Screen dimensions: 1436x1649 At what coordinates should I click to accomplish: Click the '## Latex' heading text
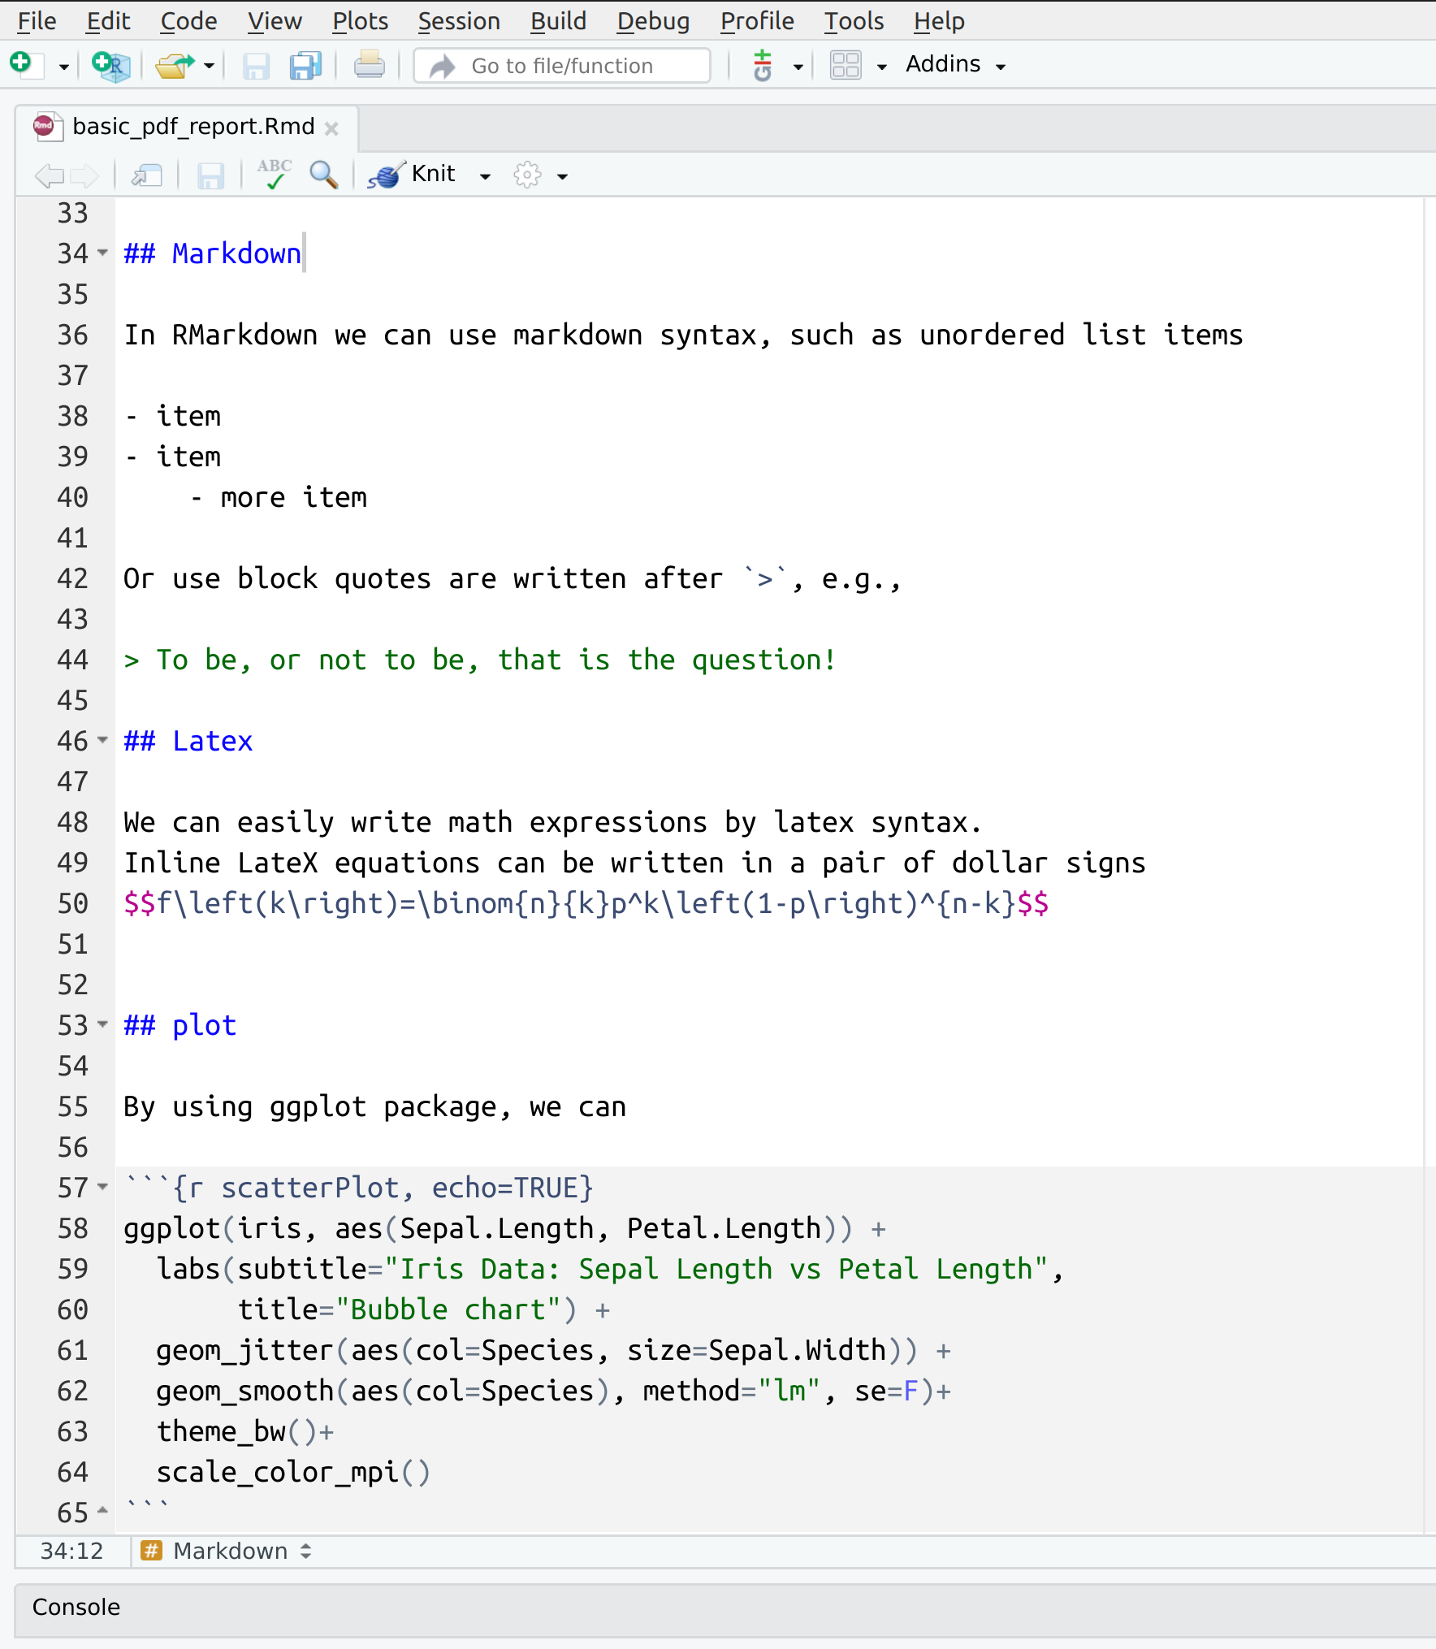click(188, 742)
